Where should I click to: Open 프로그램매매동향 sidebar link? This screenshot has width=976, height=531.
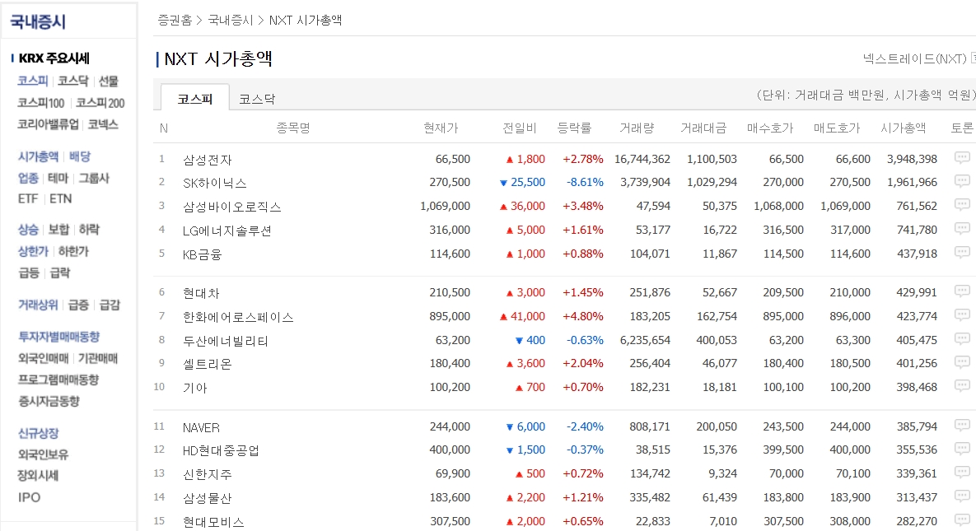[58, 380]
